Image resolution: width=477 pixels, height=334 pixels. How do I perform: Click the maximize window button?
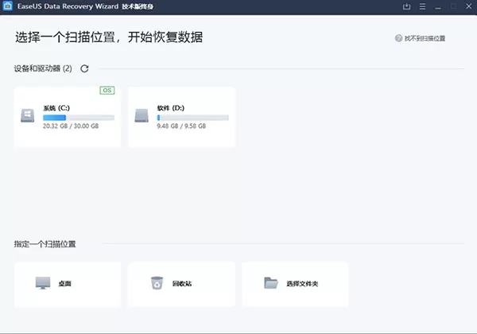[453, 6]
